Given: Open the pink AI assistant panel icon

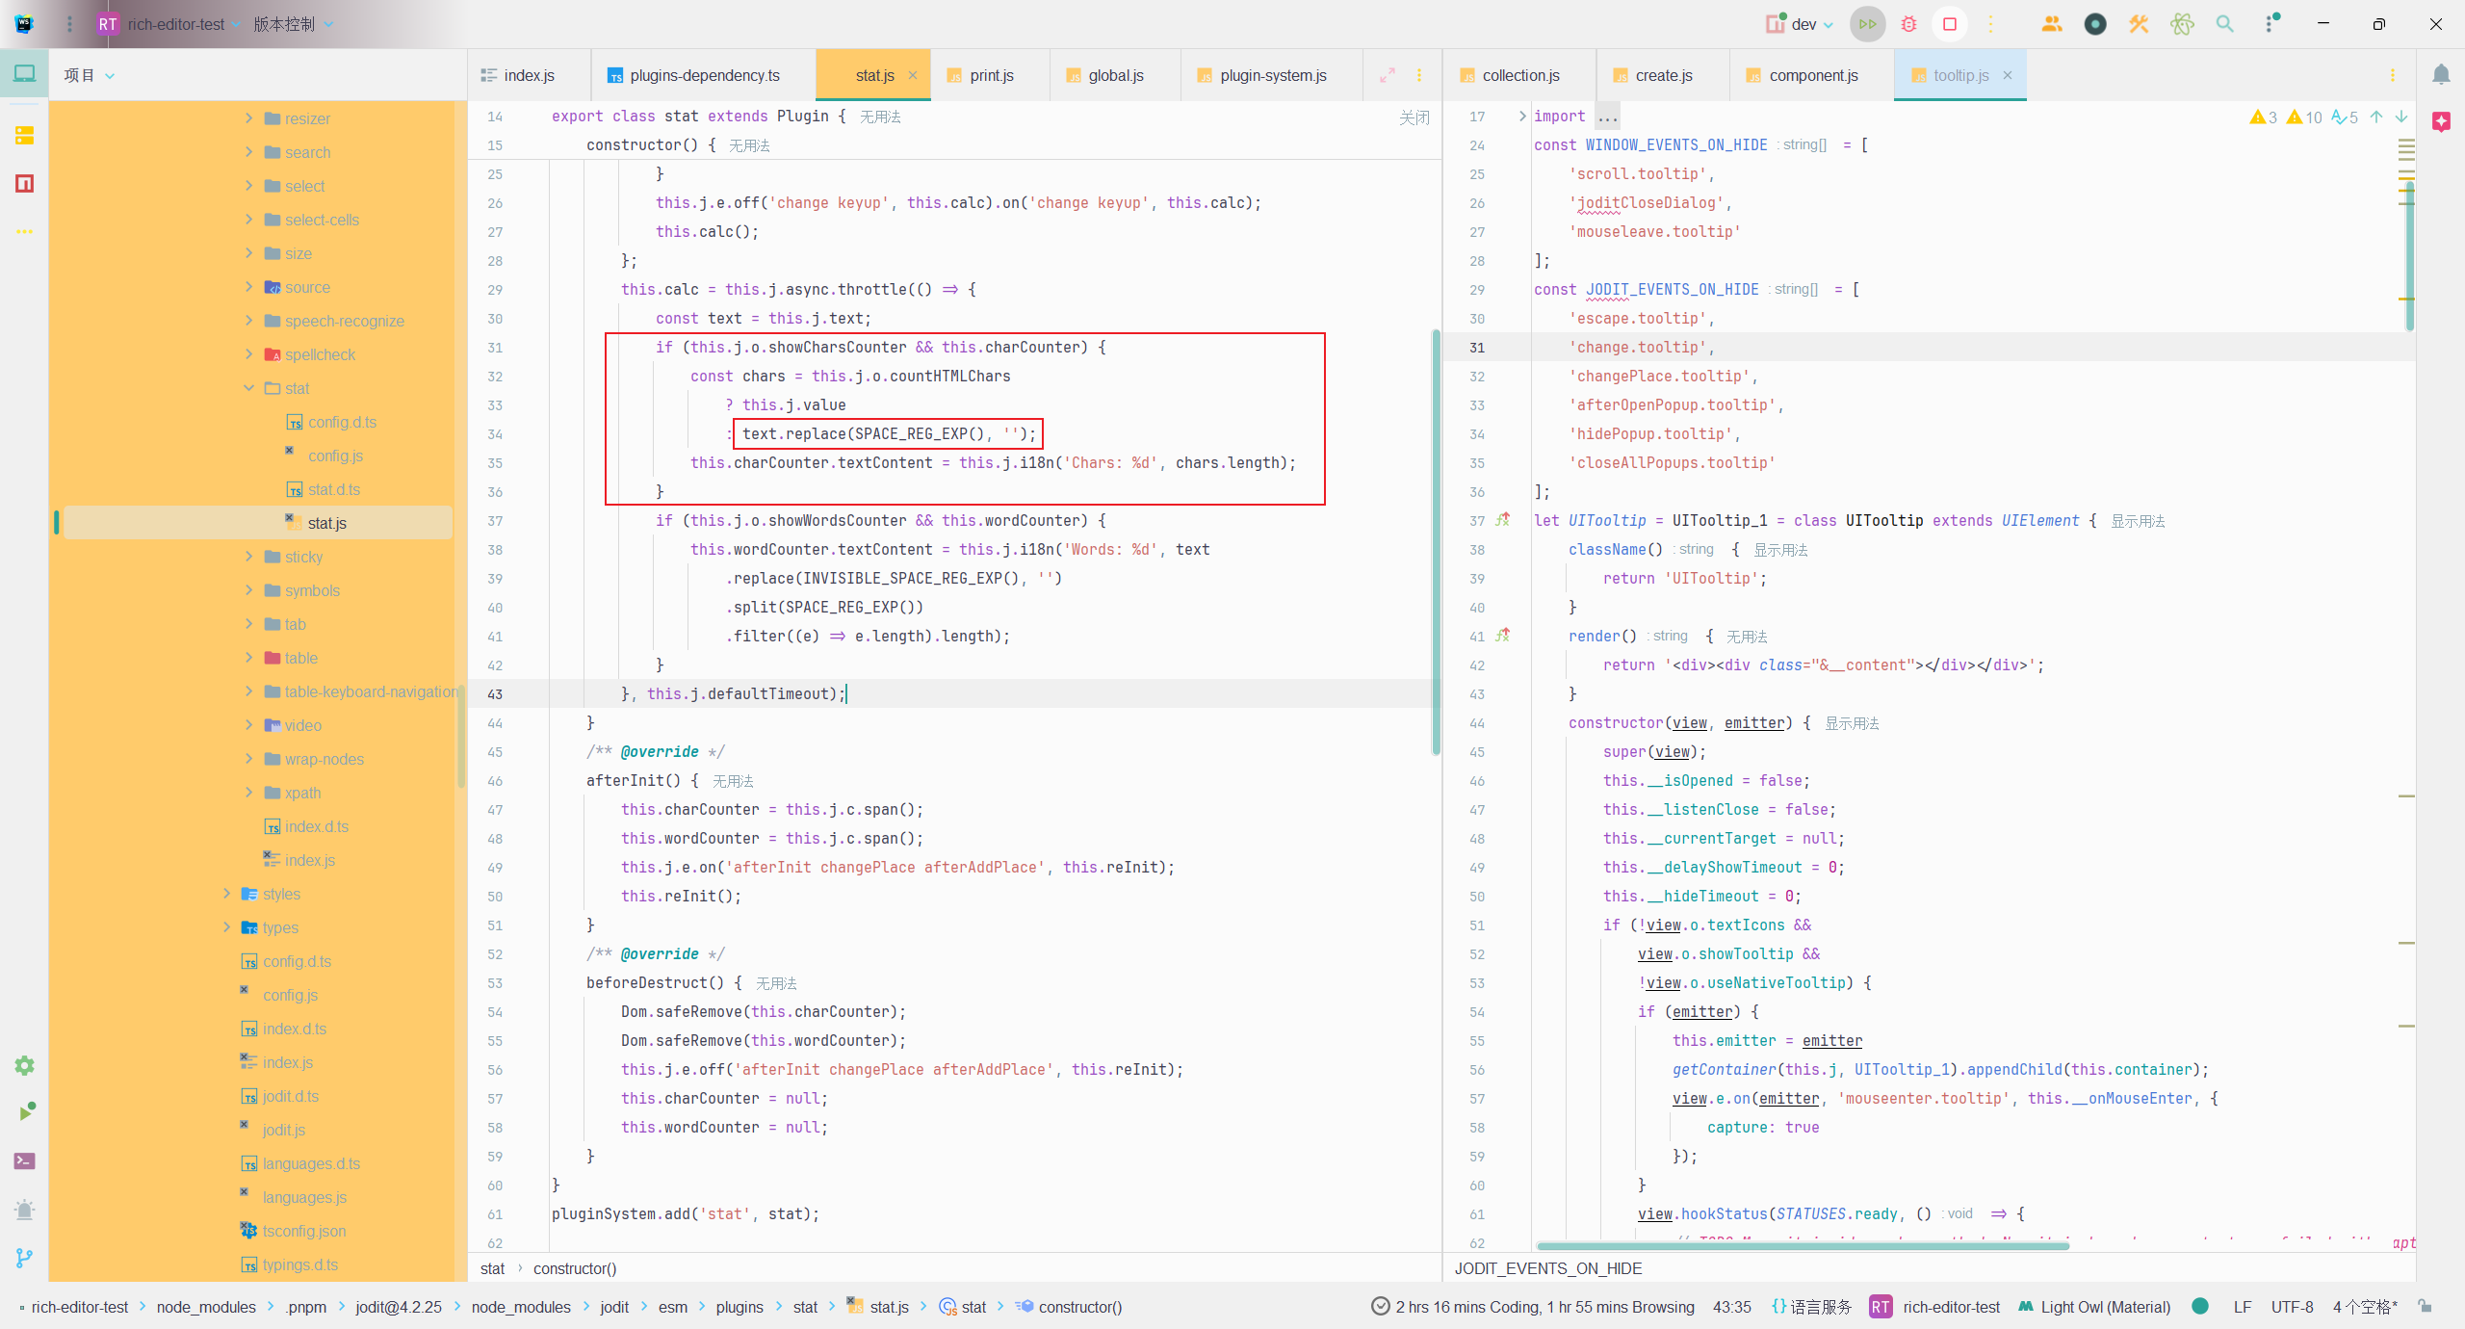Looking at the screenshot, I should (x=2441, y=121).
